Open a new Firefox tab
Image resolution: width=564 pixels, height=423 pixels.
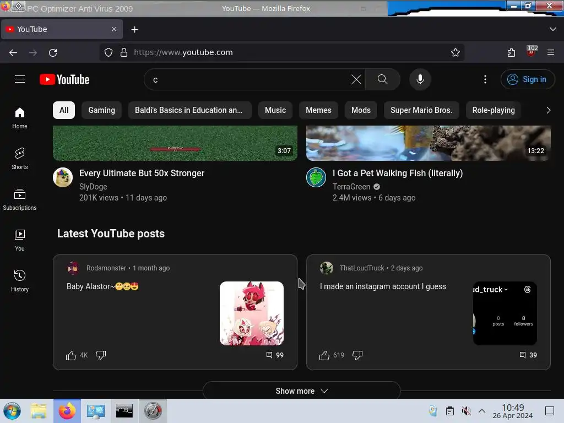[x=134, y=30]
